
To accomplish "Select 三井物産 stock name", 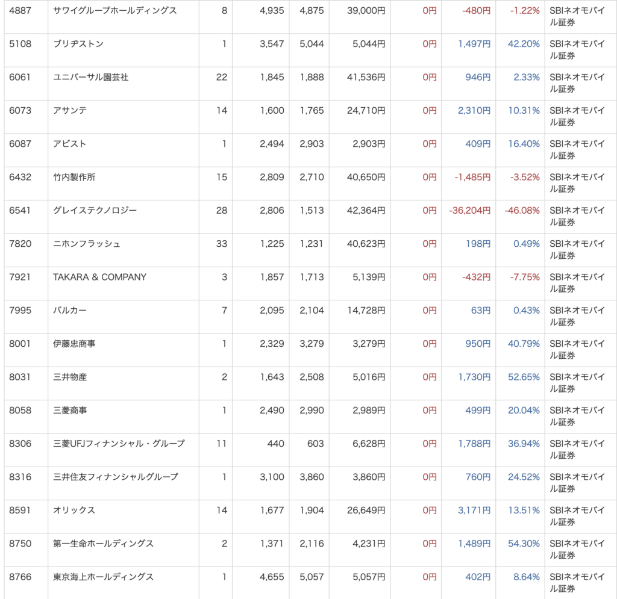I will pos(70,377).
